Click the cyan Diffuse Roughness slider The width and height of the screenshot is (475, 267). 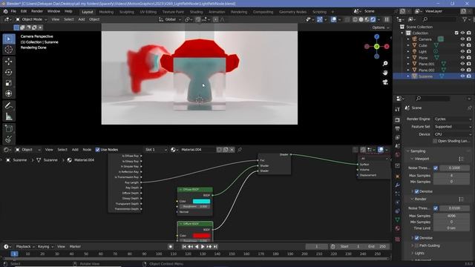click(195, 206)
